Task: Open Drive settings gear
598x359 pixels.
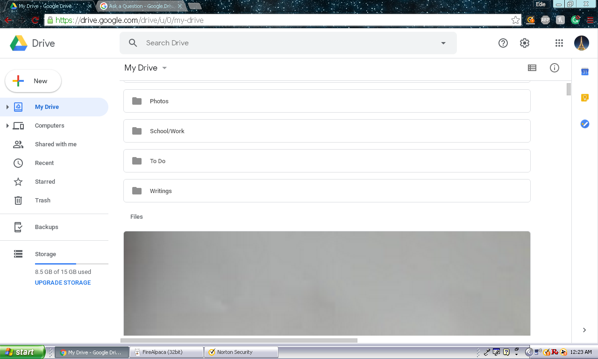Action: (x=524, y=43)
